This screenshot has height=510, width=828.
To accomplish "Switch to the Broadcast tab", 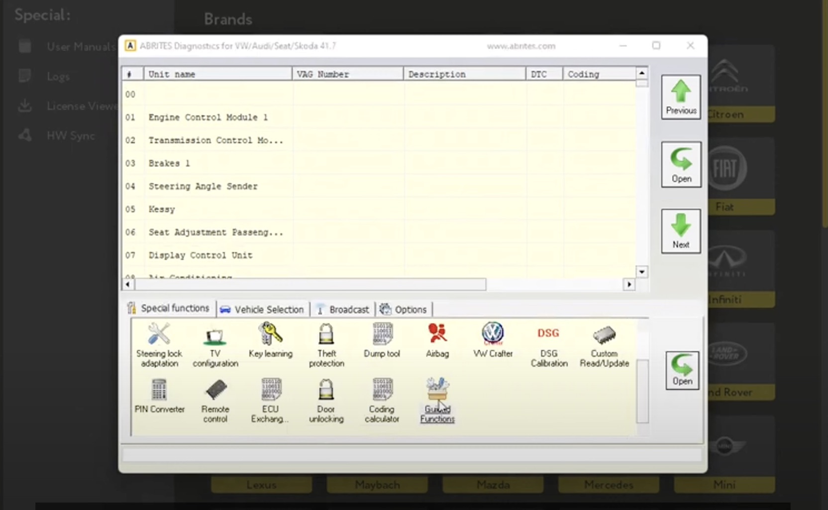I will pyautogui.click(x=343, y=309).
